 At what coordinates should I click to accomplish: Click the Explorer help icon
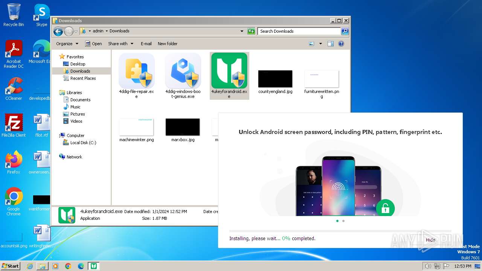click(341, 44)
